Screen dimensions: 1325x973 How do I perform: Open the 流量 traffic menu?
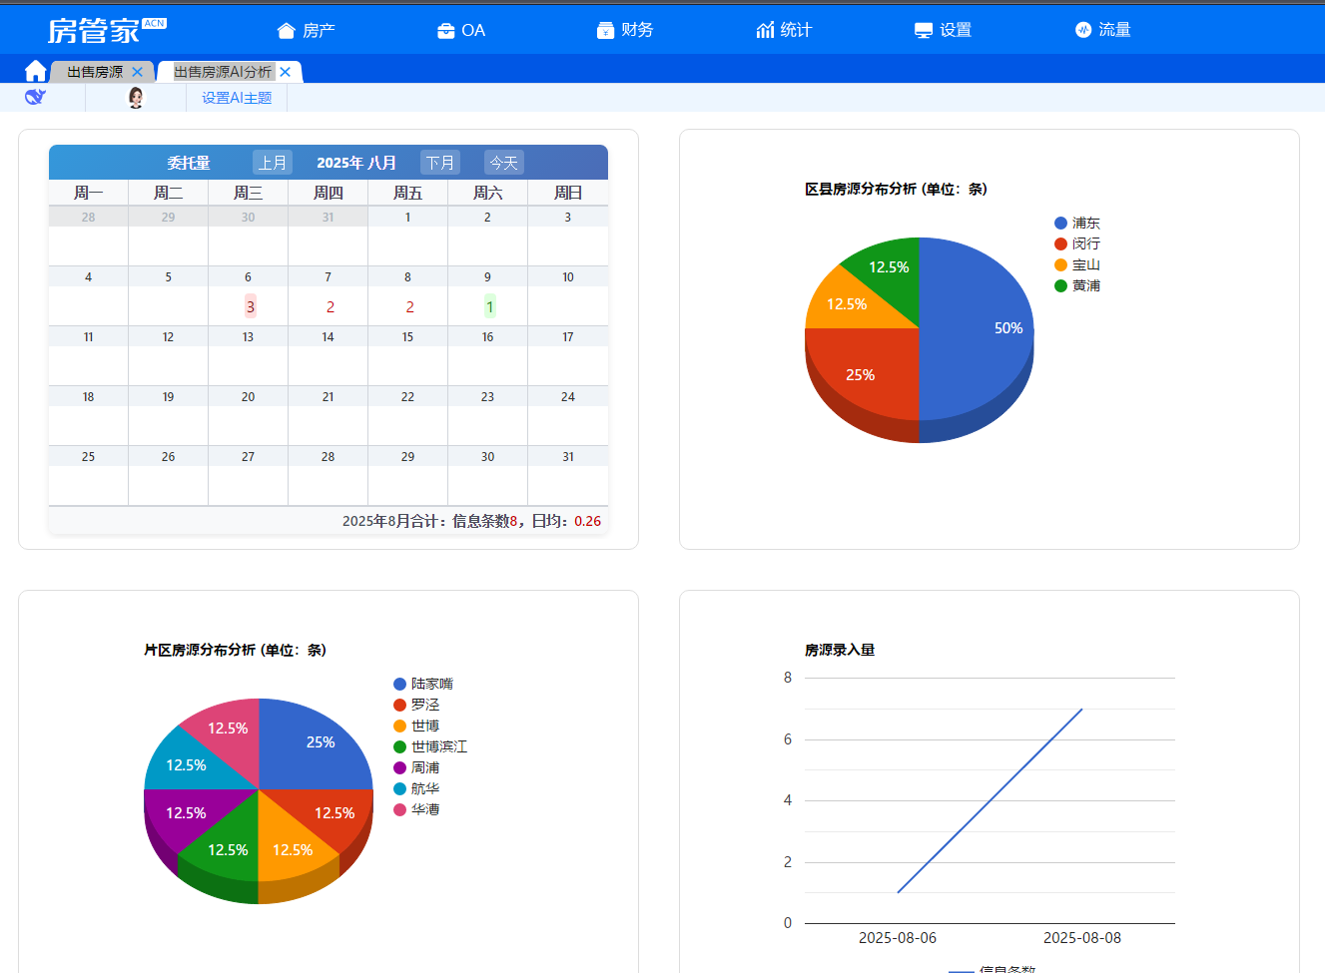1102,30
